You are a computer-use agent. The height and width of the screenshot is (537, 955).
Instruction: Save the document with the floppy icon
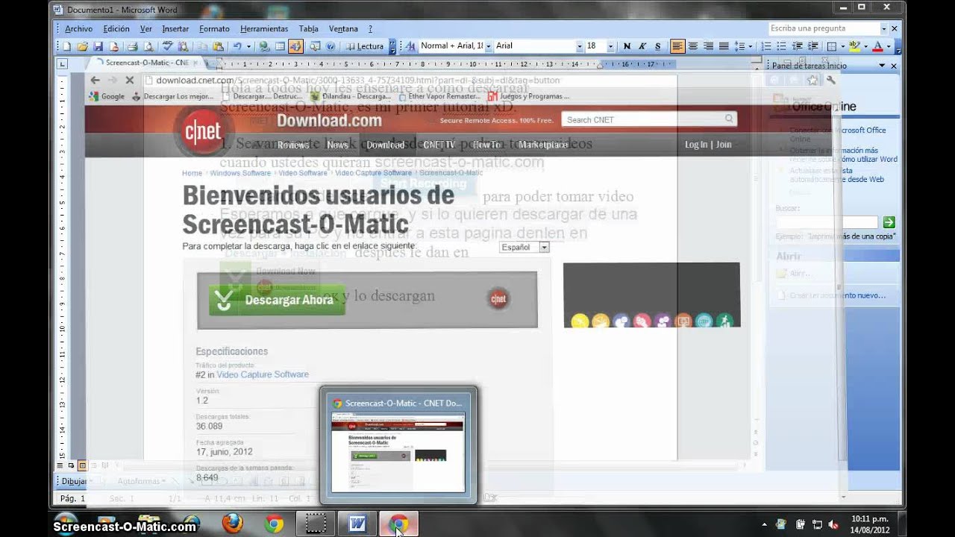[98, 46]
